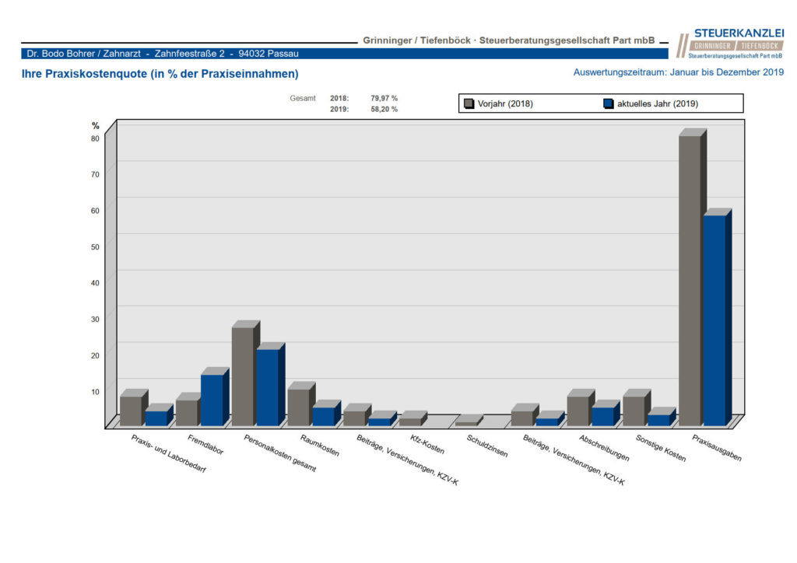The width and height of the screenshot is (797, 563).
Task: Click the Grinninger / Tiefenböck Steuerberatungsgesellschaft header text
Action: coord(509,40)
